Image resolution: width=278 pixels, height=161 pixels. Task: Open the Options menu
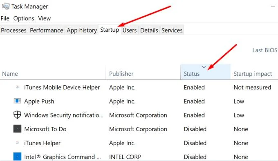pos(24,18)
